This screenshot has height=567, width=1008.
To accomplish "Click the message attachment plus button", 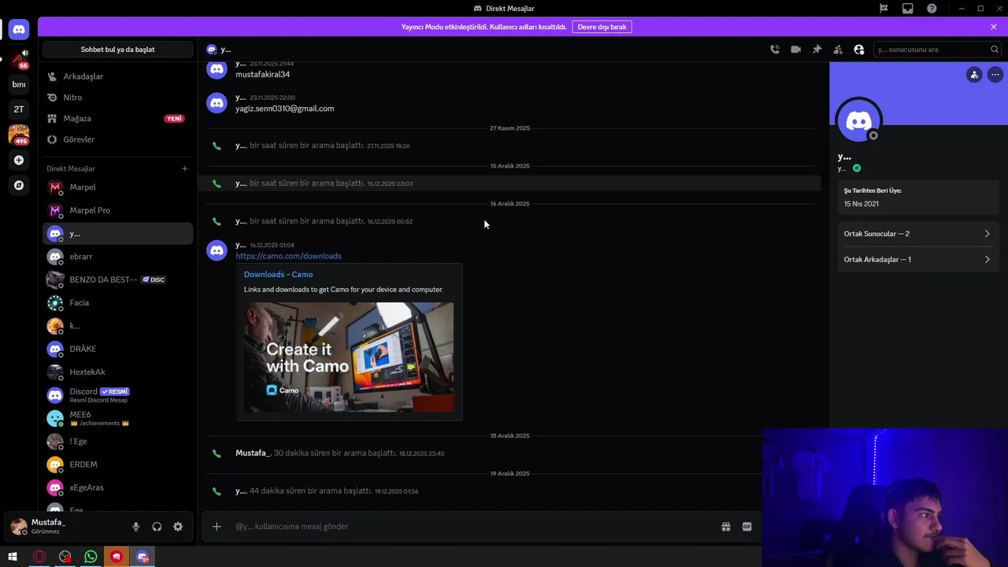I will [x=217, y=526].
